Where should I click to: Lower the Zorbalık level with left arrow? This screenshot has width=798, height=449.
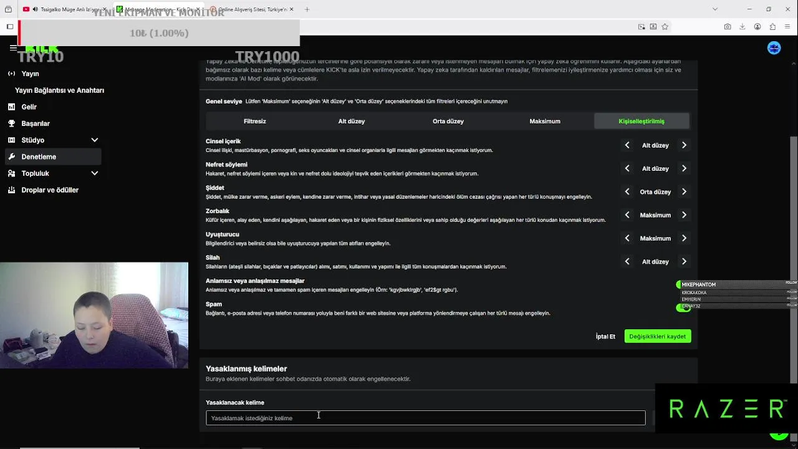pos(627,215)
